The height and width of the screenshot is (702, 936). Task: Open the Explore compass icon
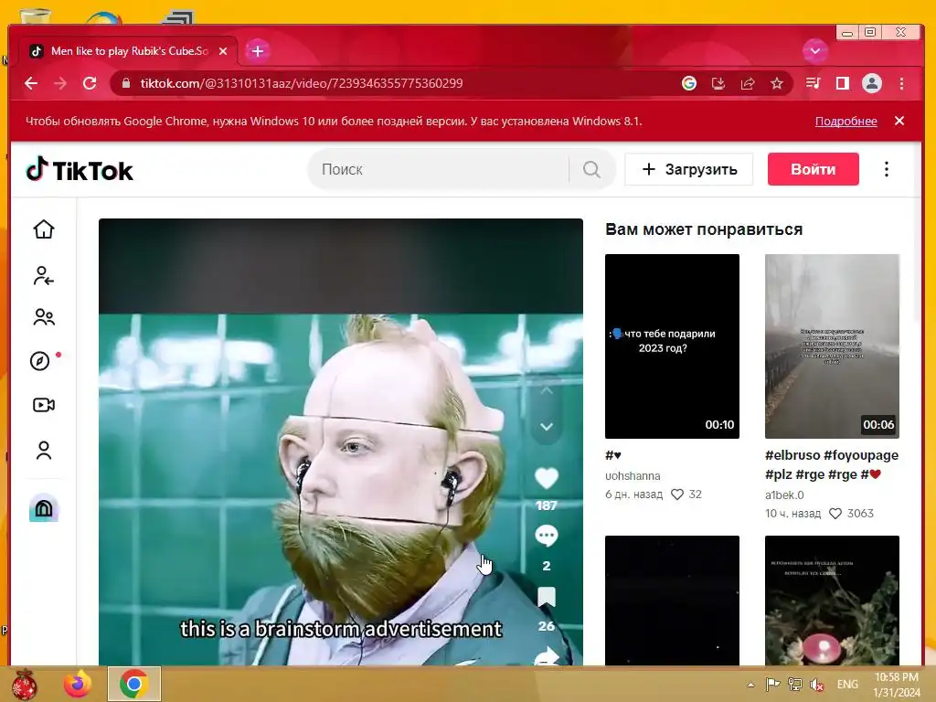tap(40, 361)
